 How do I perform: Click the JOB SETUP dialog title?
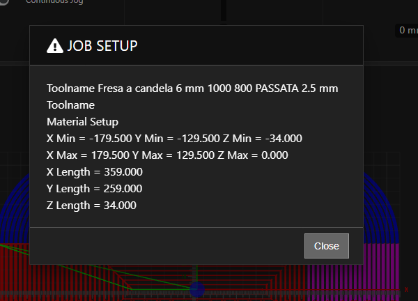(x=102, y=46)
